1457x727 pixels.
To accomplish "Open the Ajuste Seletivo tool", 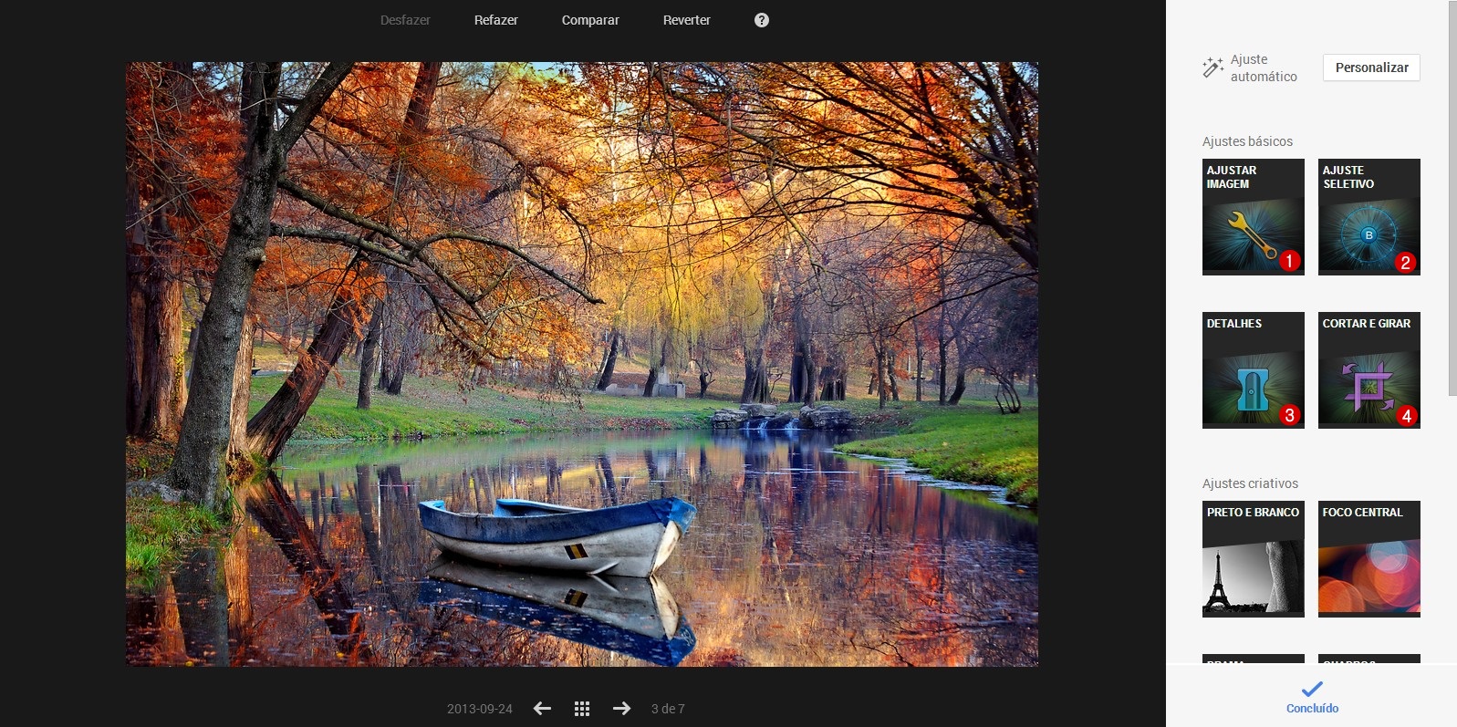I will coord(1369,217).
